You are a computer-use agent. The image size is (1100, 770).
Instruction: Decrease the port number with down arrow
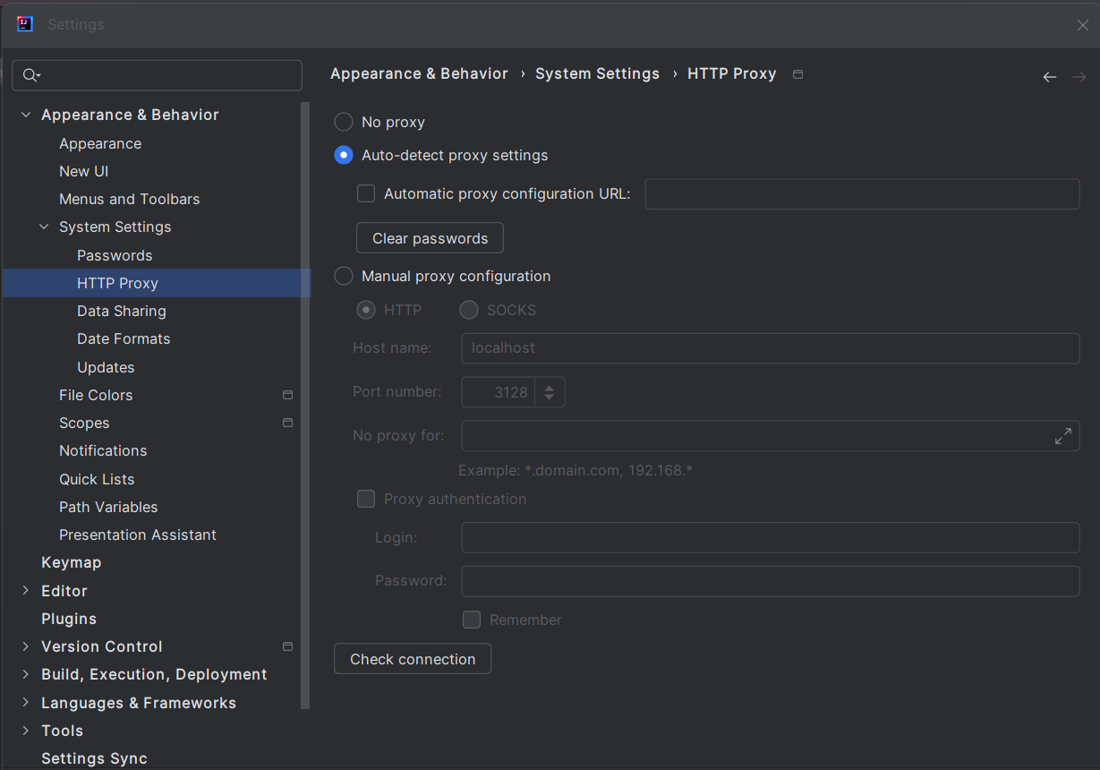pos(550,398)
